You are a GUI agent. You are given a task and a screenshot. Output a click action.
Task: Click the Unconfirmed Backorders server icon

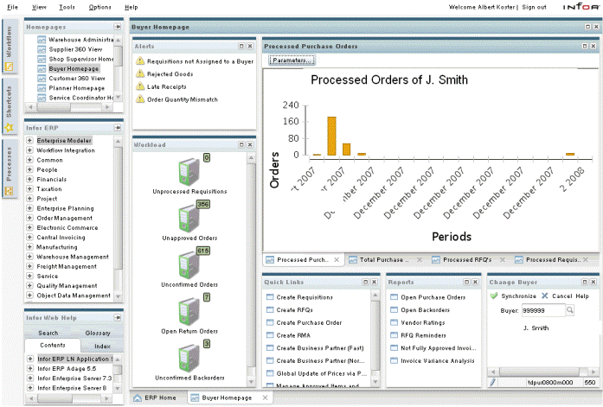tap(189, 357)
